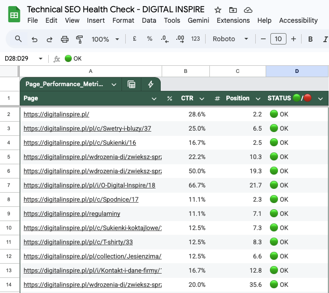Click the CTR cell 66.7%

coord(186,185)
